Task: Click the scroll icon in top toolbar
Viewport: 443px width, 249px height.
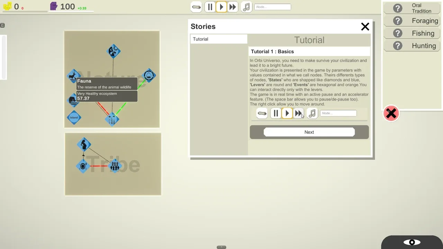Action: point(196,7)
